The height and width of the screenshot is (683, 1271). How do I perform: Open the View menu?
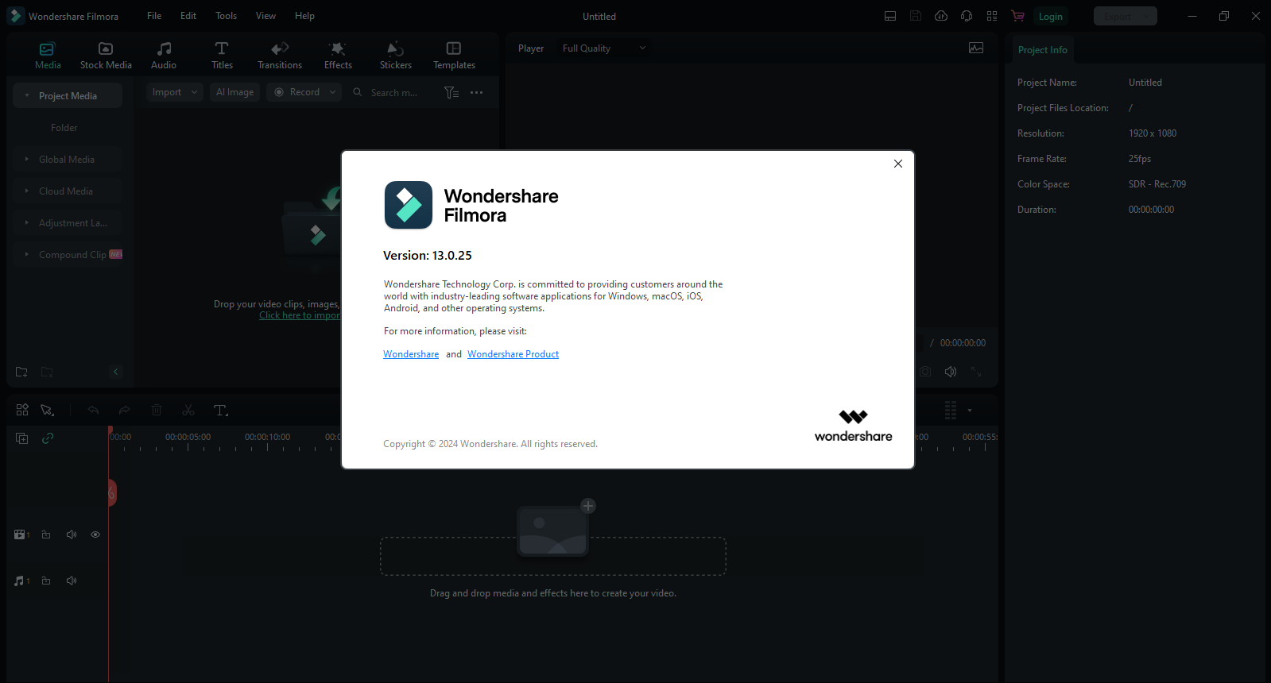point(265,16)
